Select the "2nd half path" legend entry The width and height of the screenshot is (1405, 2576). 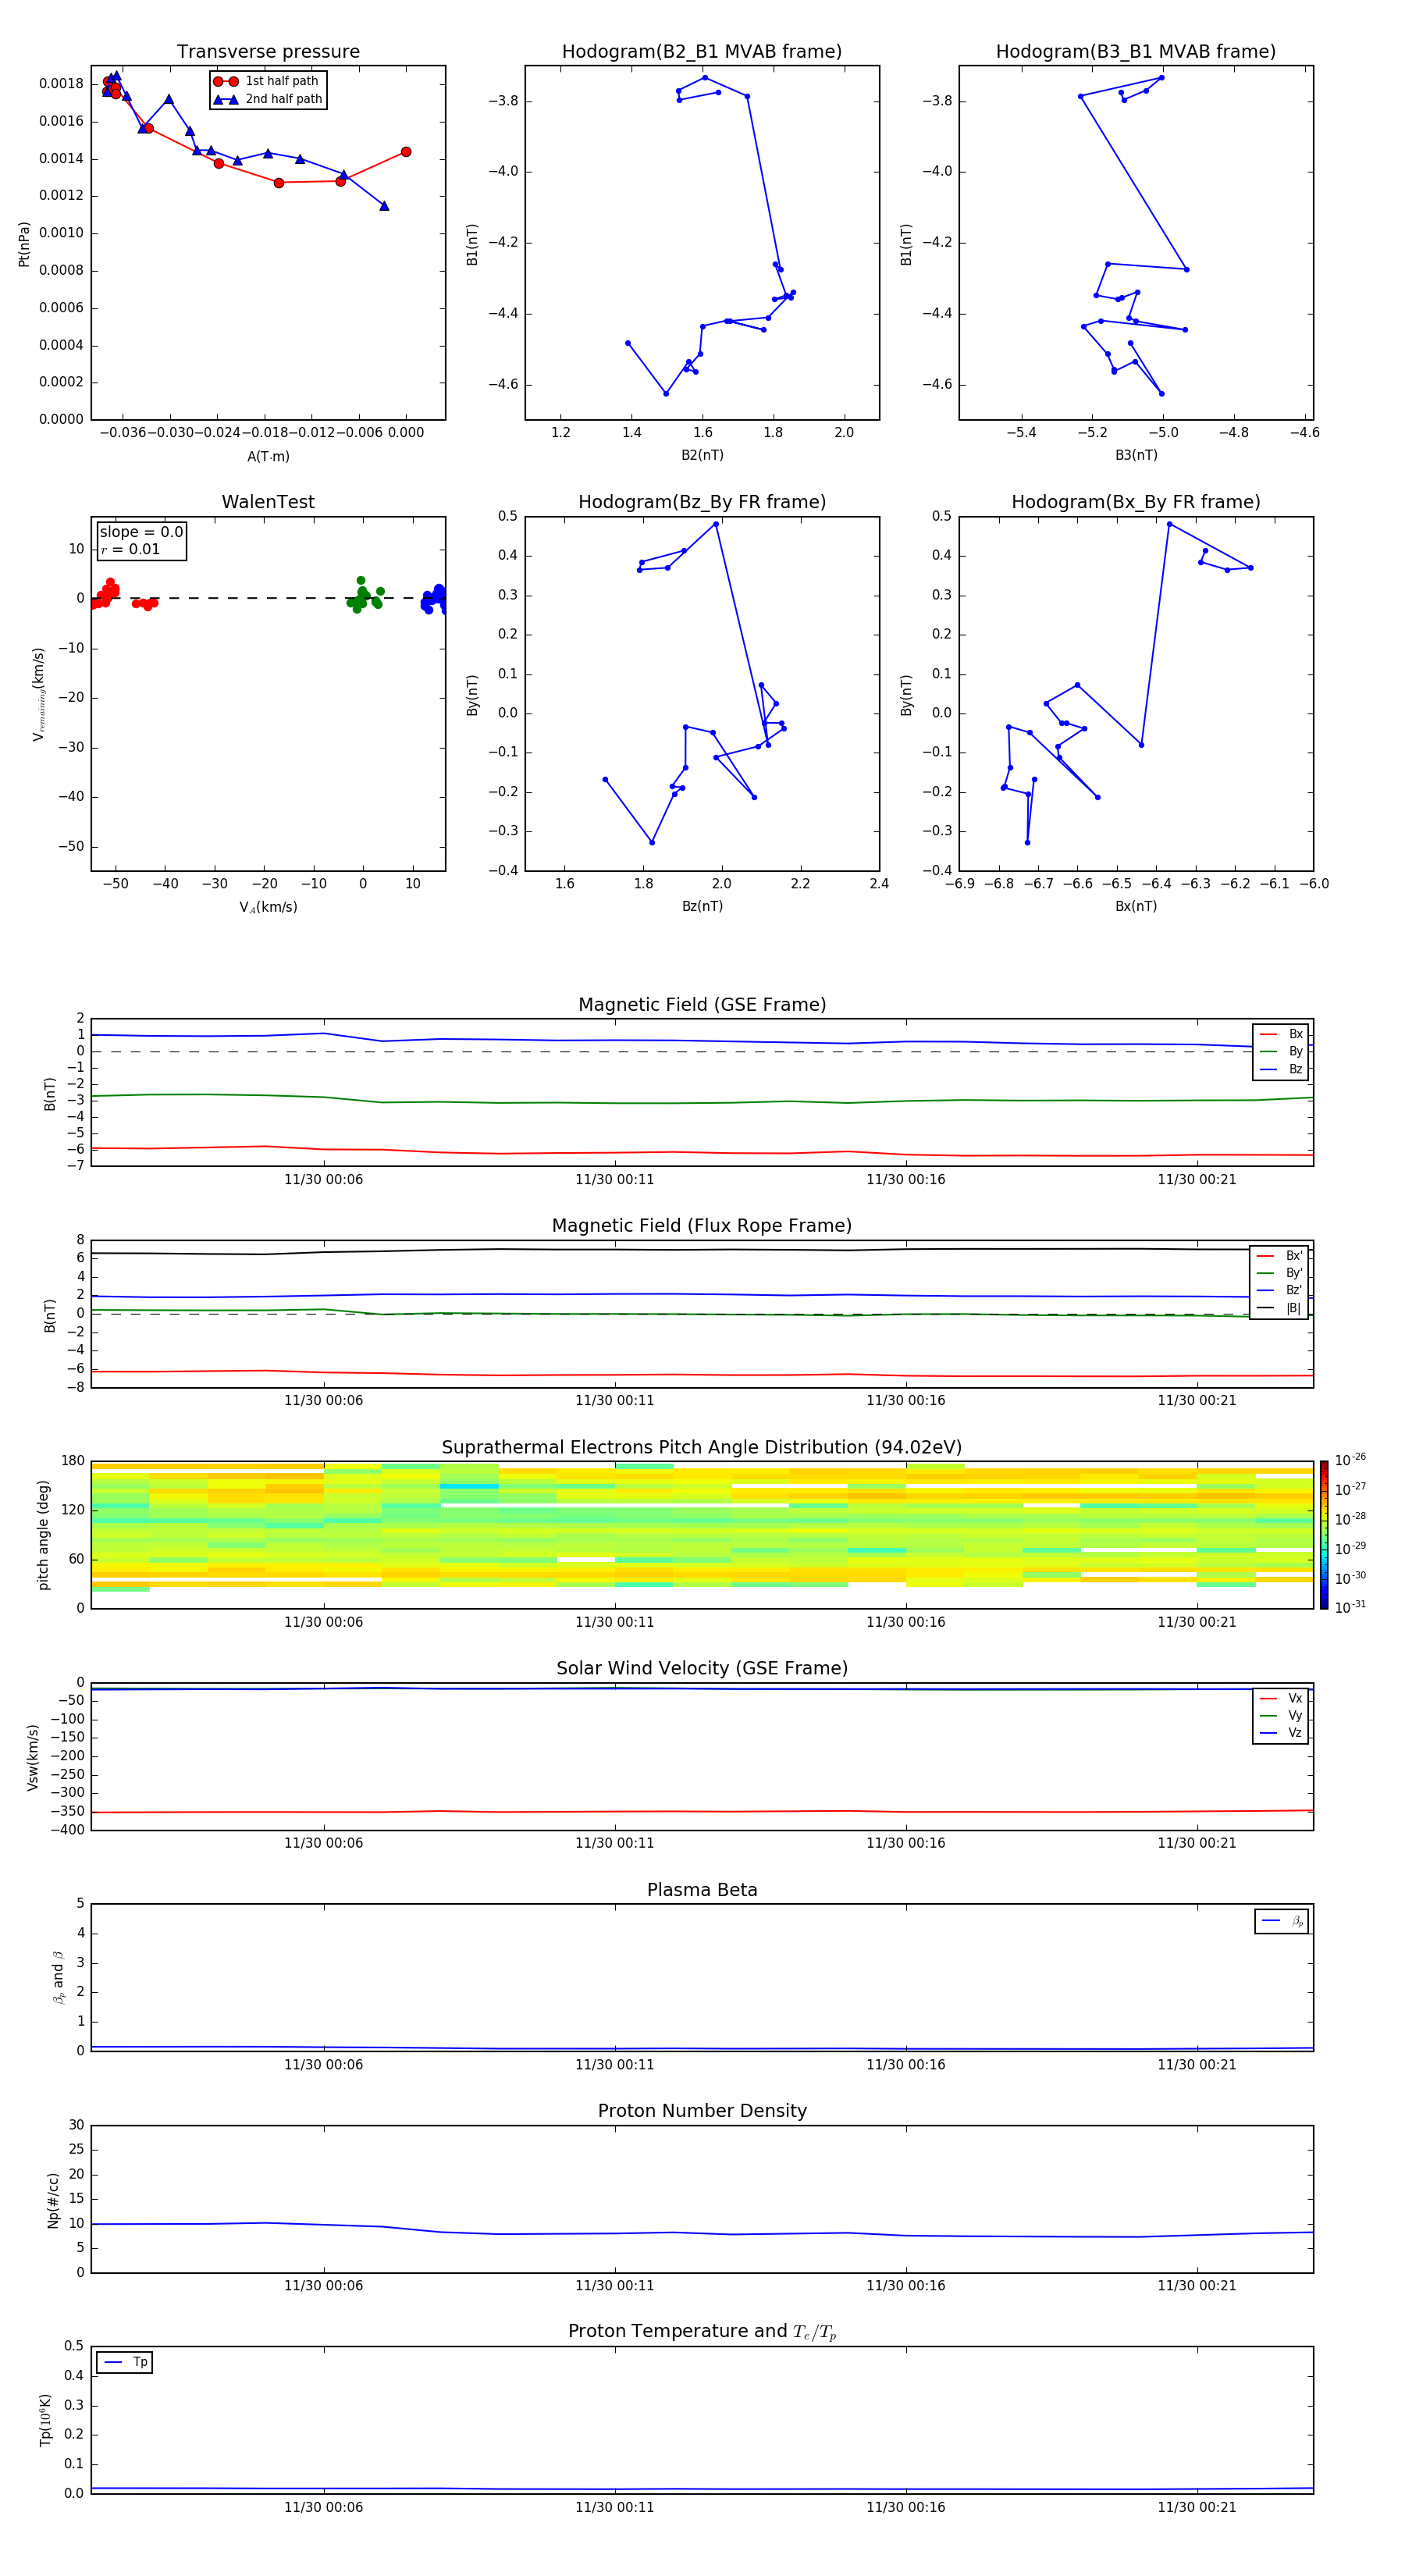[267, 99]
